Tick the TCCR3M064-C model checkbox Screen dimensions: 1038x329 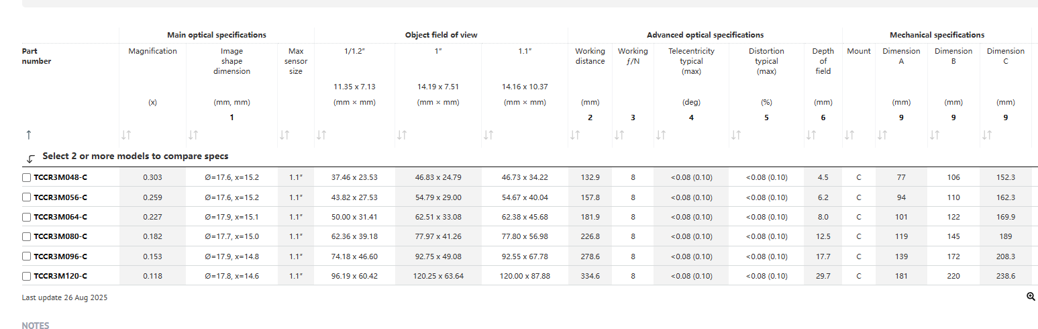click(27, 217)
